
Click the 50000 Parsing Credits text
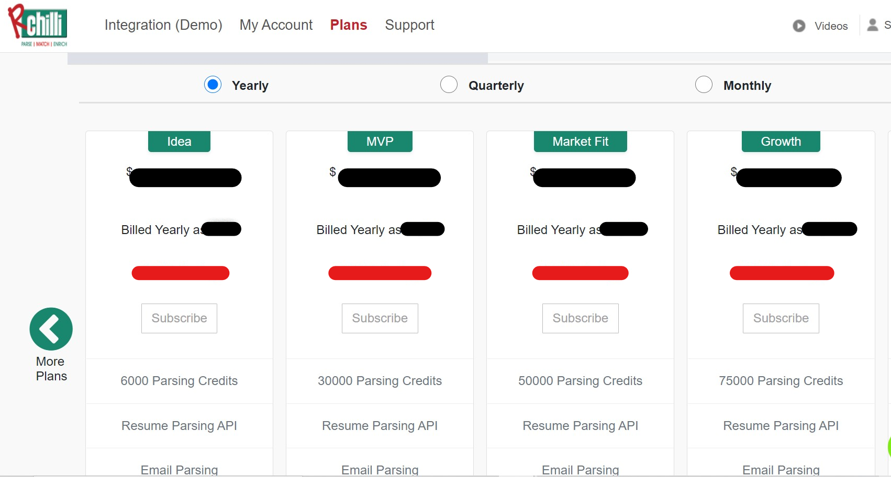pos(581,381)
